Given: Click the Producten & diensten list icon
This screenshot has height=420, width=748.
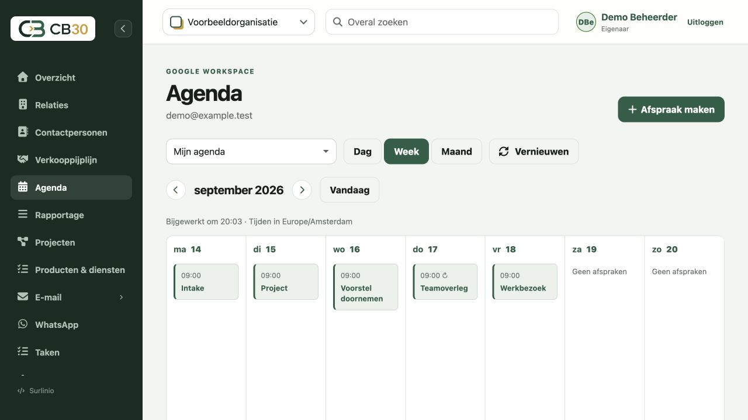Looking at the screenshot, I should (23, 269).
